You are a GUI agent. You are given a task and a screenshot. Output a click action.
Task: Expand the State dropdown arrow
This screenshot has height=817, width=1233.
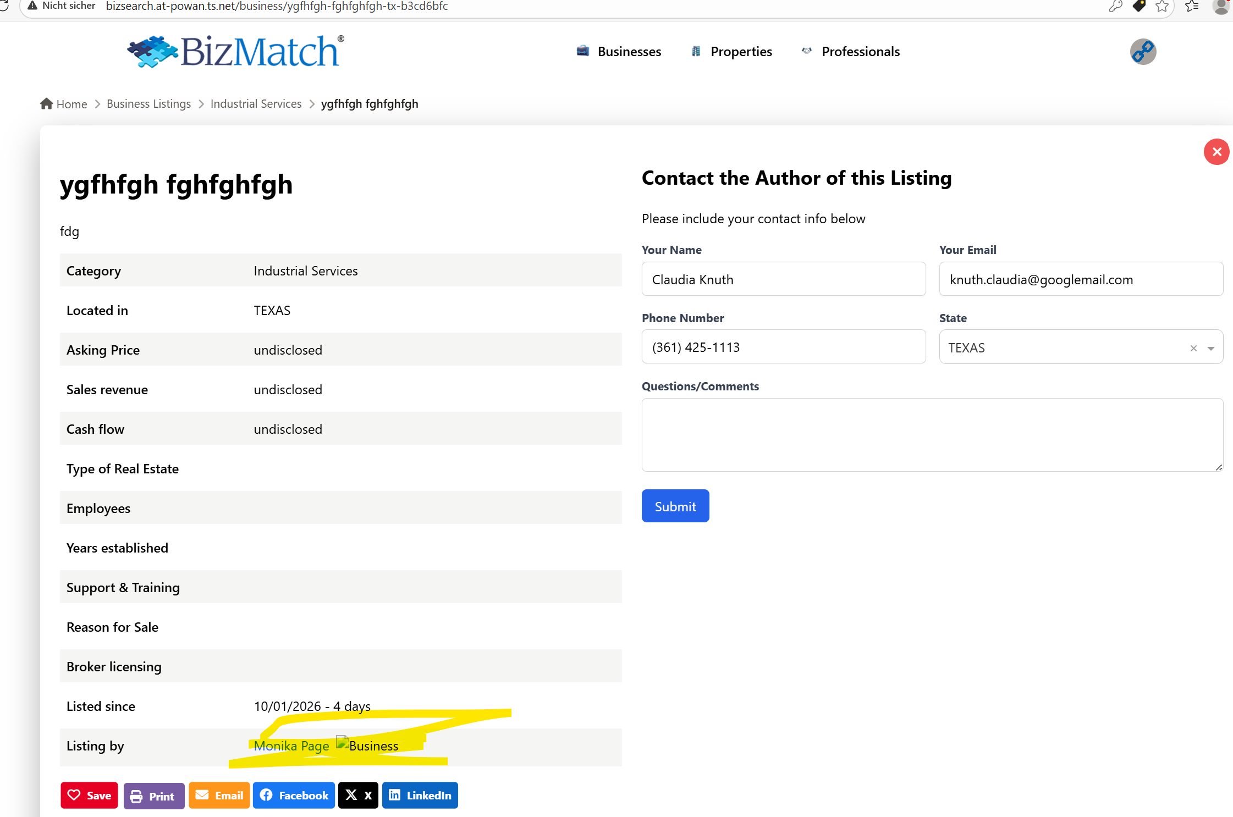coord(1210,348)
